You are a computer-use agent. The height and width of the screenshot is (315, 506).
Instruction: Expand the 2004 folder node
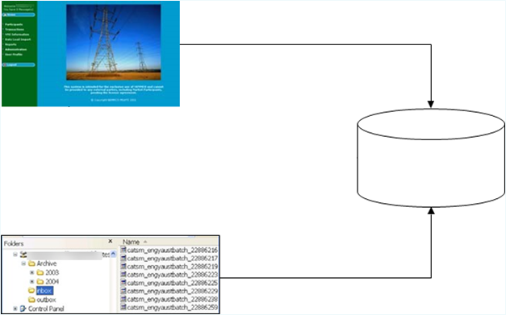pyautogui.click(x=32, y=281)
